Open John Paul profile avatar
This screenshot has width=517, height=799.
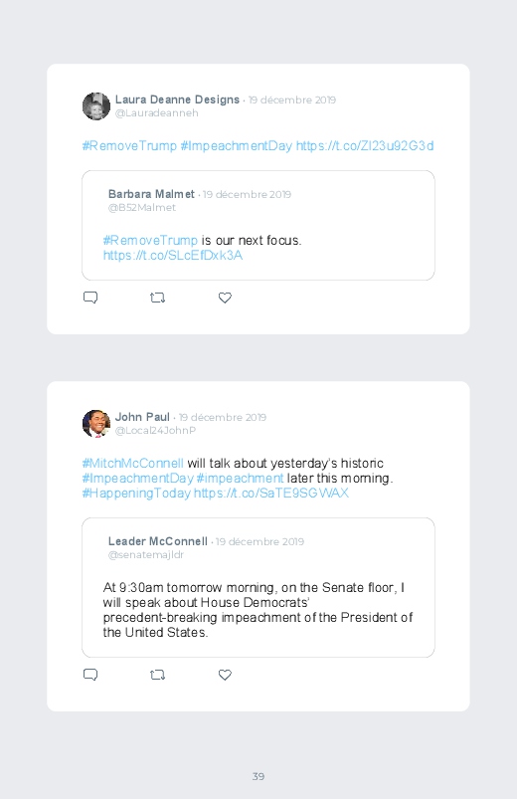point(96,424)
